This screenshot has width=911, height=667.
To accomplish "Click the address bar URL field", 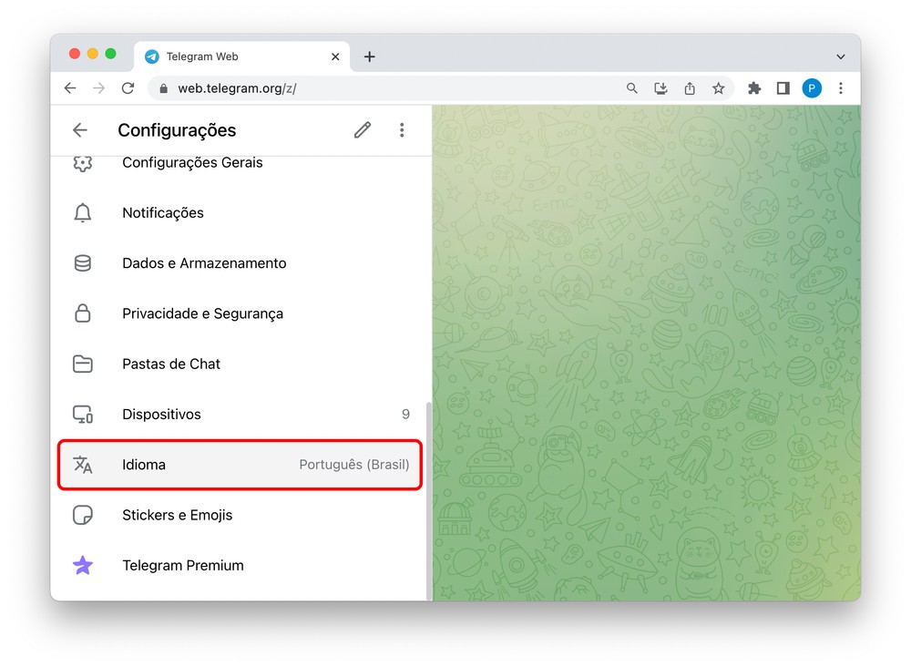I will tap(383, 88).
